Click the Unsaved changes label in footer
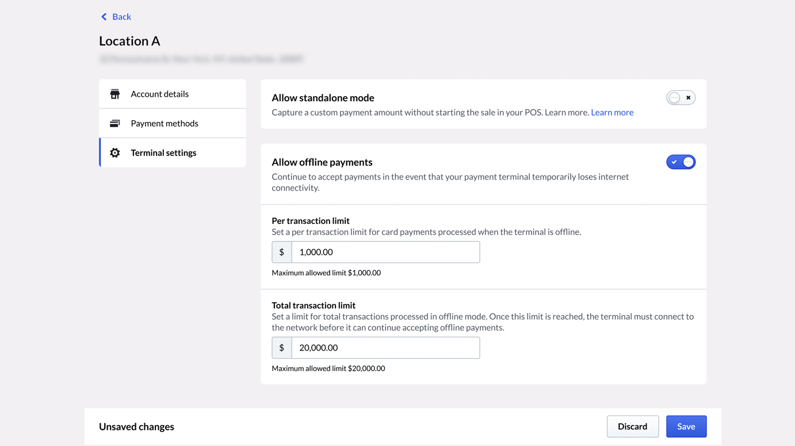Screen dimensions: 795x446 136,426
